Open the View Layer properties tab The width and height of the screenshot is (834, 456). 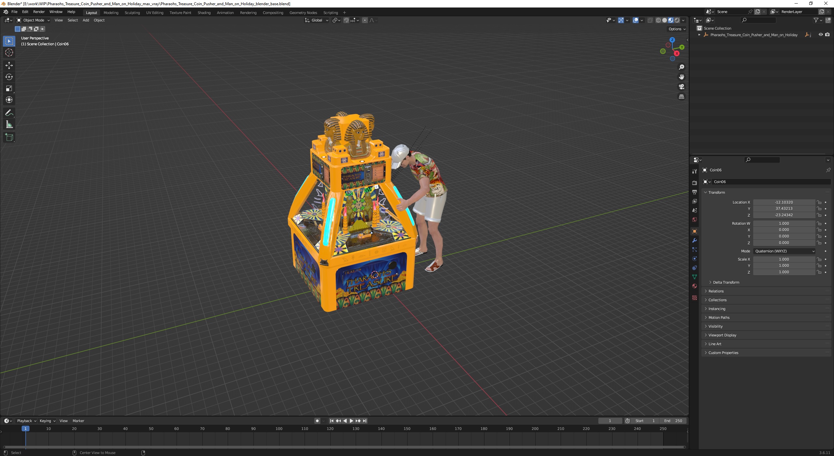coord(694,201)
